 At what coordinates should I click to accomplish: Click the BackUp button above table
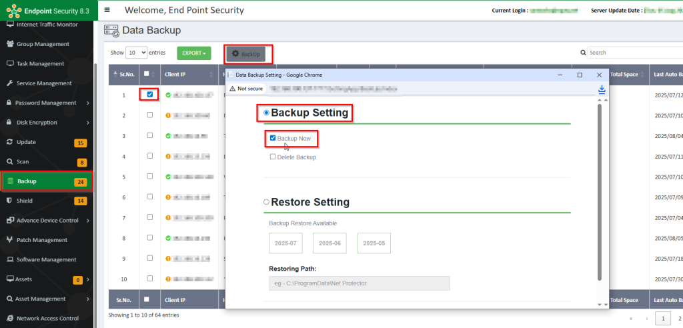[248, 53]
